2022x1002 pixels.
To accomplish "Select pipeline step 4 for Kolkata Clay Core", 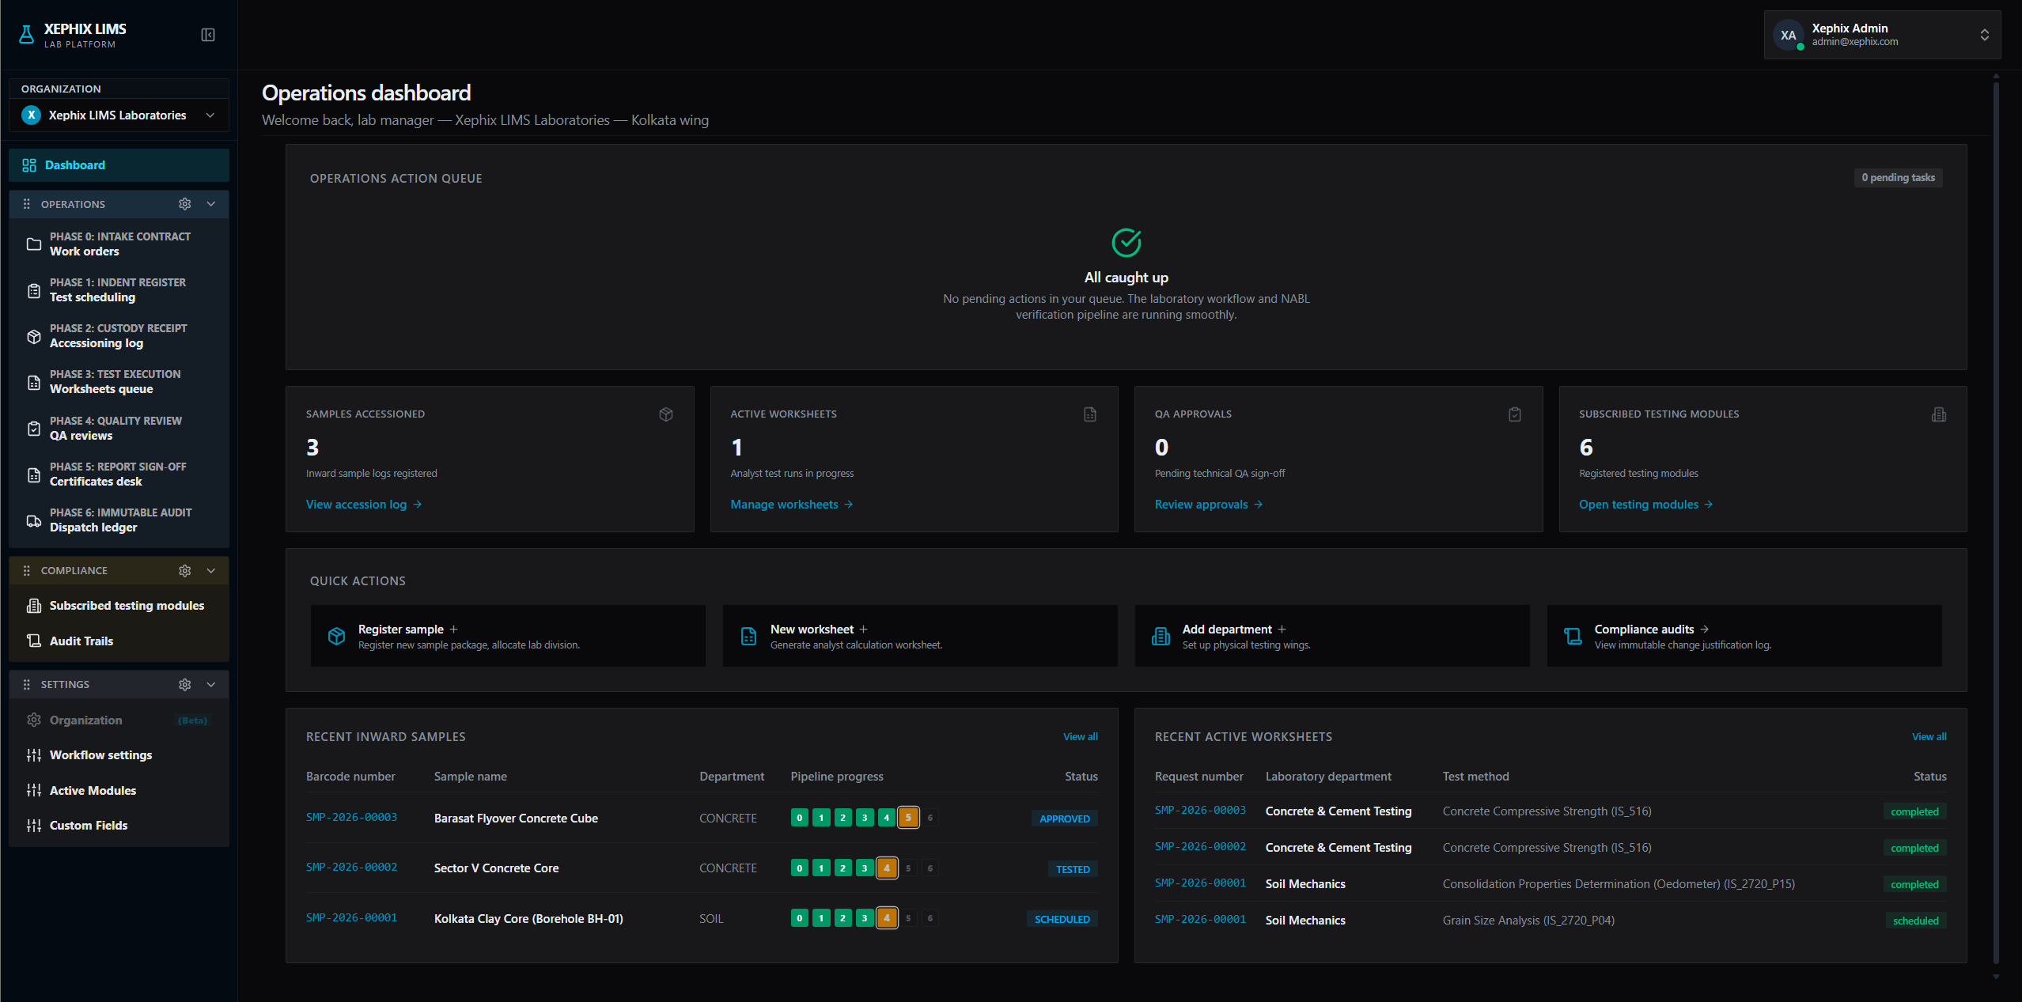I will [887, 918].
